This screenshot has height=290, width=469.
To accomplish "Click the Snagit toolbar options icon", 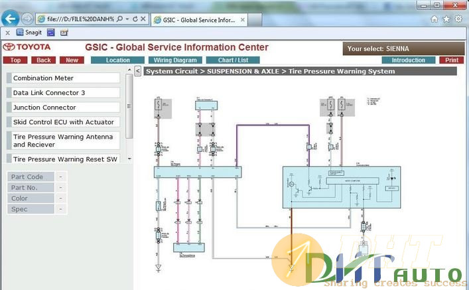I will (64, 33).
